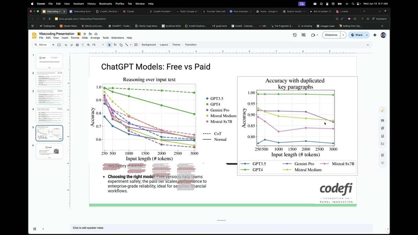Image resolution: width=418 pixels, height=235 pixels.
Task: Search the Menus field
Action: pos(41,45)
